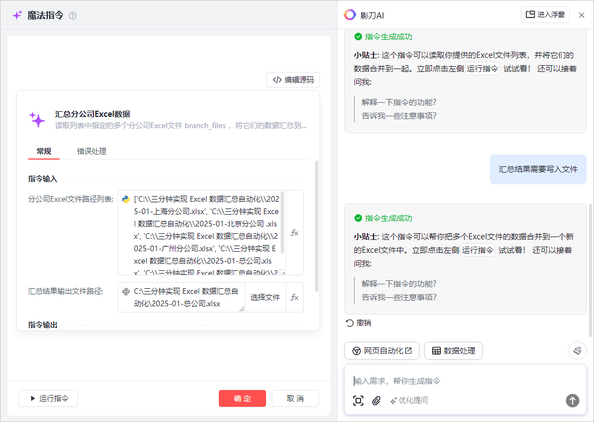Switch to the 错误处理 tab
Screen dimensions: 594x422
[x=92, y=151]
